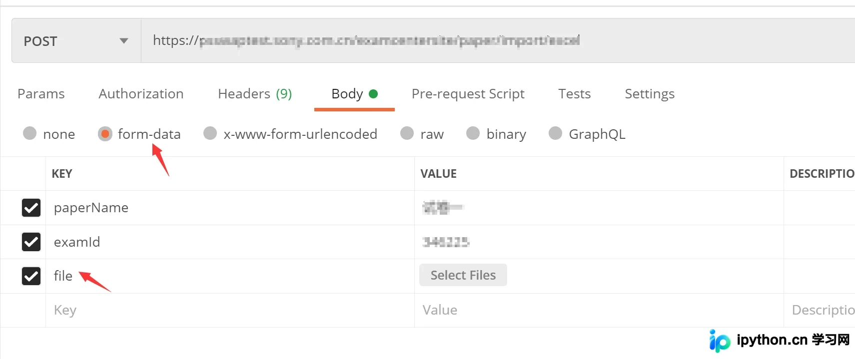Viewport: 855px width, 359px height.
Task: Edit the paperName key cell
Action: (230, 208)
